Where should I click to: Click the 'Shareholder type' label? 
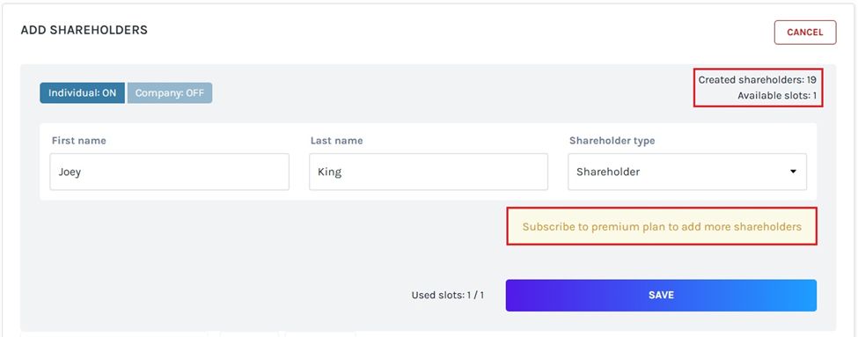pyautogui.click(x=612, y=141)
